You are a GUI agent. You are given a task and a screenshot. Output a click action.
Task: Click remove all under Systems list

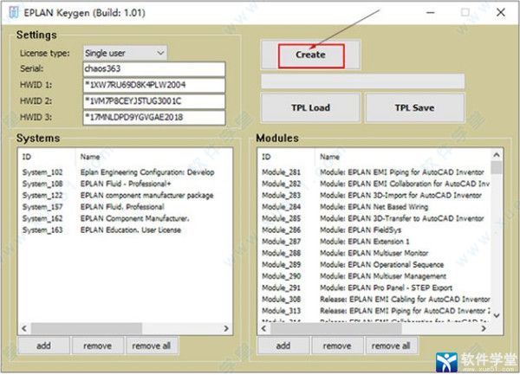[152, 346]
